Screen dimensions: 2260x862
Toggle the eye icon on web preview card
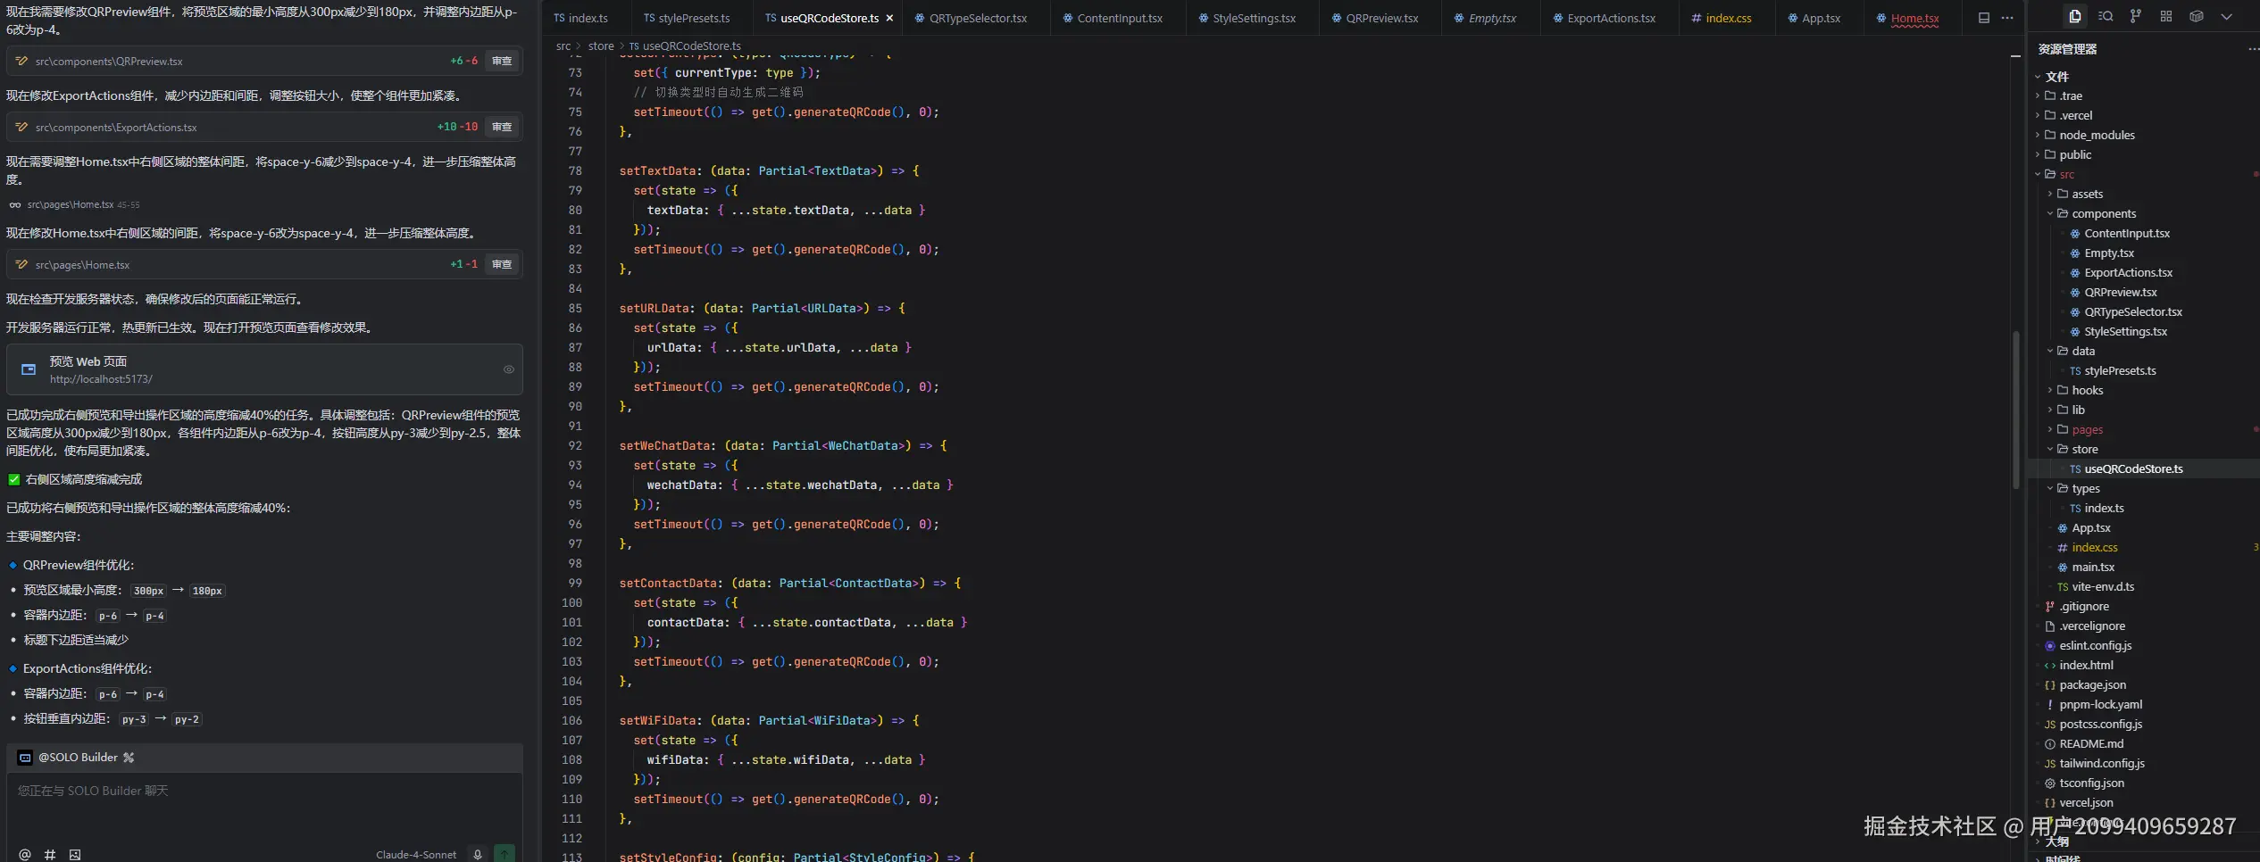point(509,369)
